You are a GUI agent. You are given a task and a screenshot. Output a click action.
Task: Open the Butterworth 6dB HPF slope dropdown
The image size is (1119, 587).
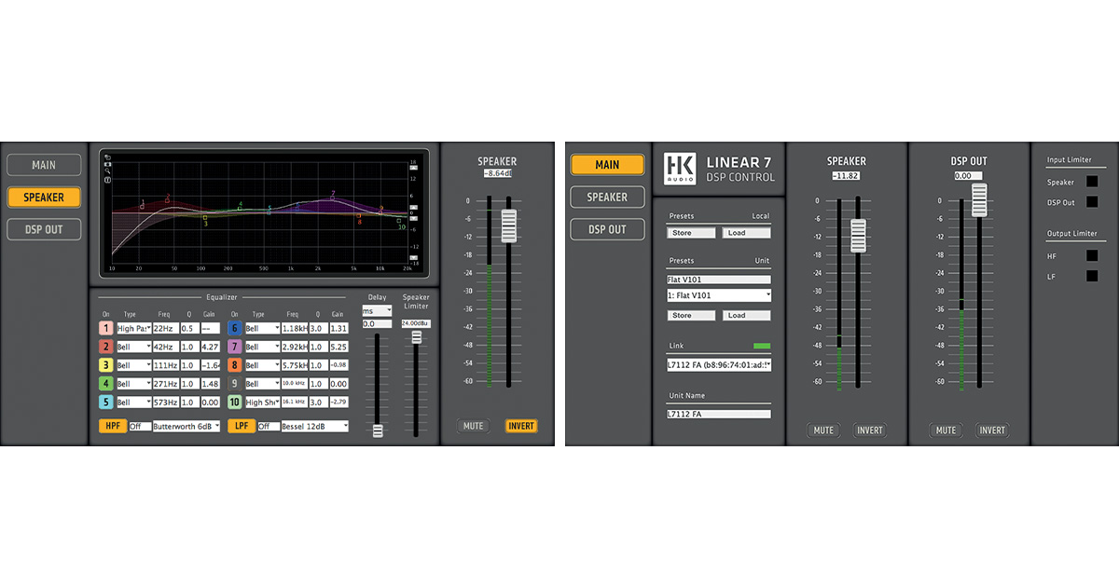click(186, 426)
